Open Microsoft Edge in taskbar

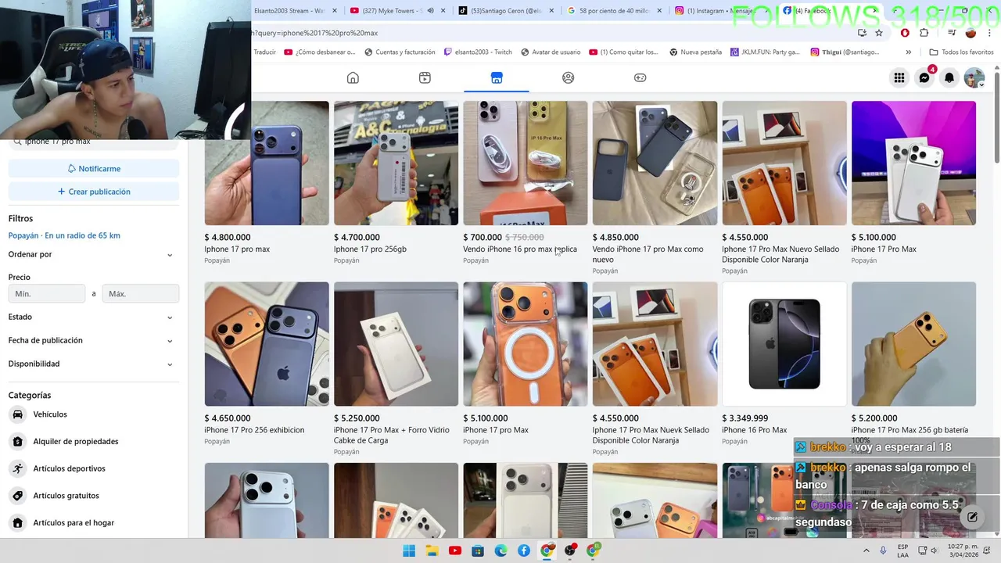500,550
